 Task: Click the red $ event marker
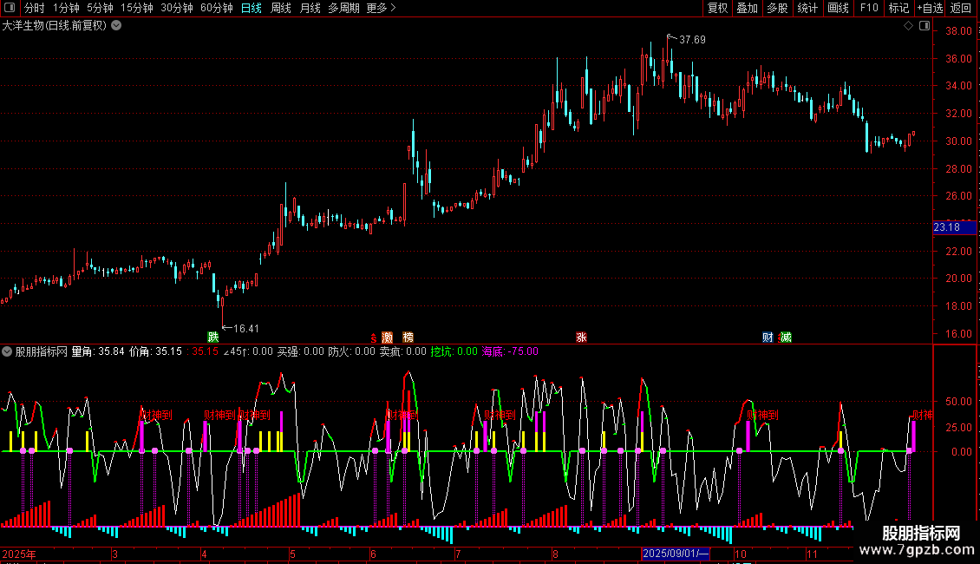[x=374, y=338]
